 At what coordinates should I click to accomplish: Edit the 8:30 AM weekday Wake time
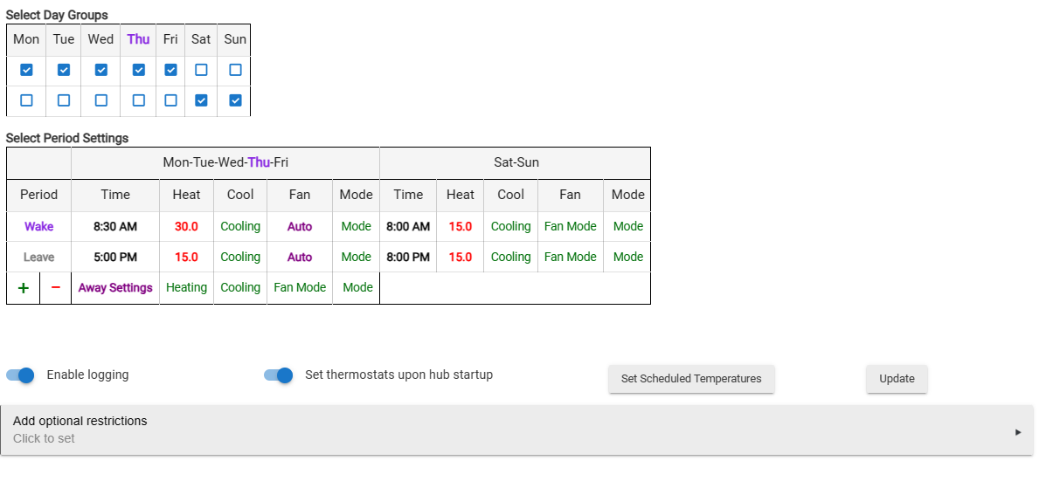coord(115,226)
